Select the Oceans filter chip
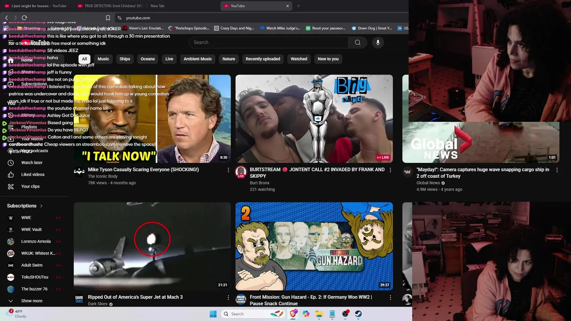Screen dimensions: 571x321 tap(148, 59)
